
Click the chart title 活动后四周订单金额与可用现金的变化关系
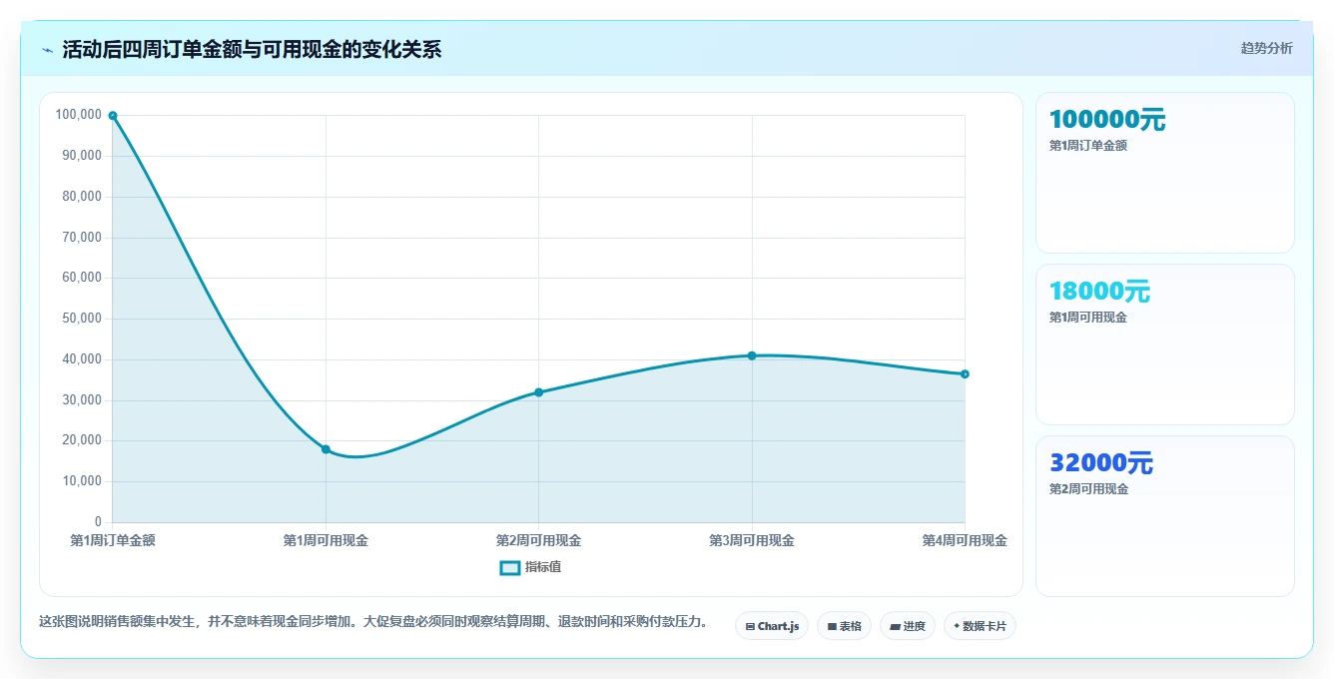(252, 49)
